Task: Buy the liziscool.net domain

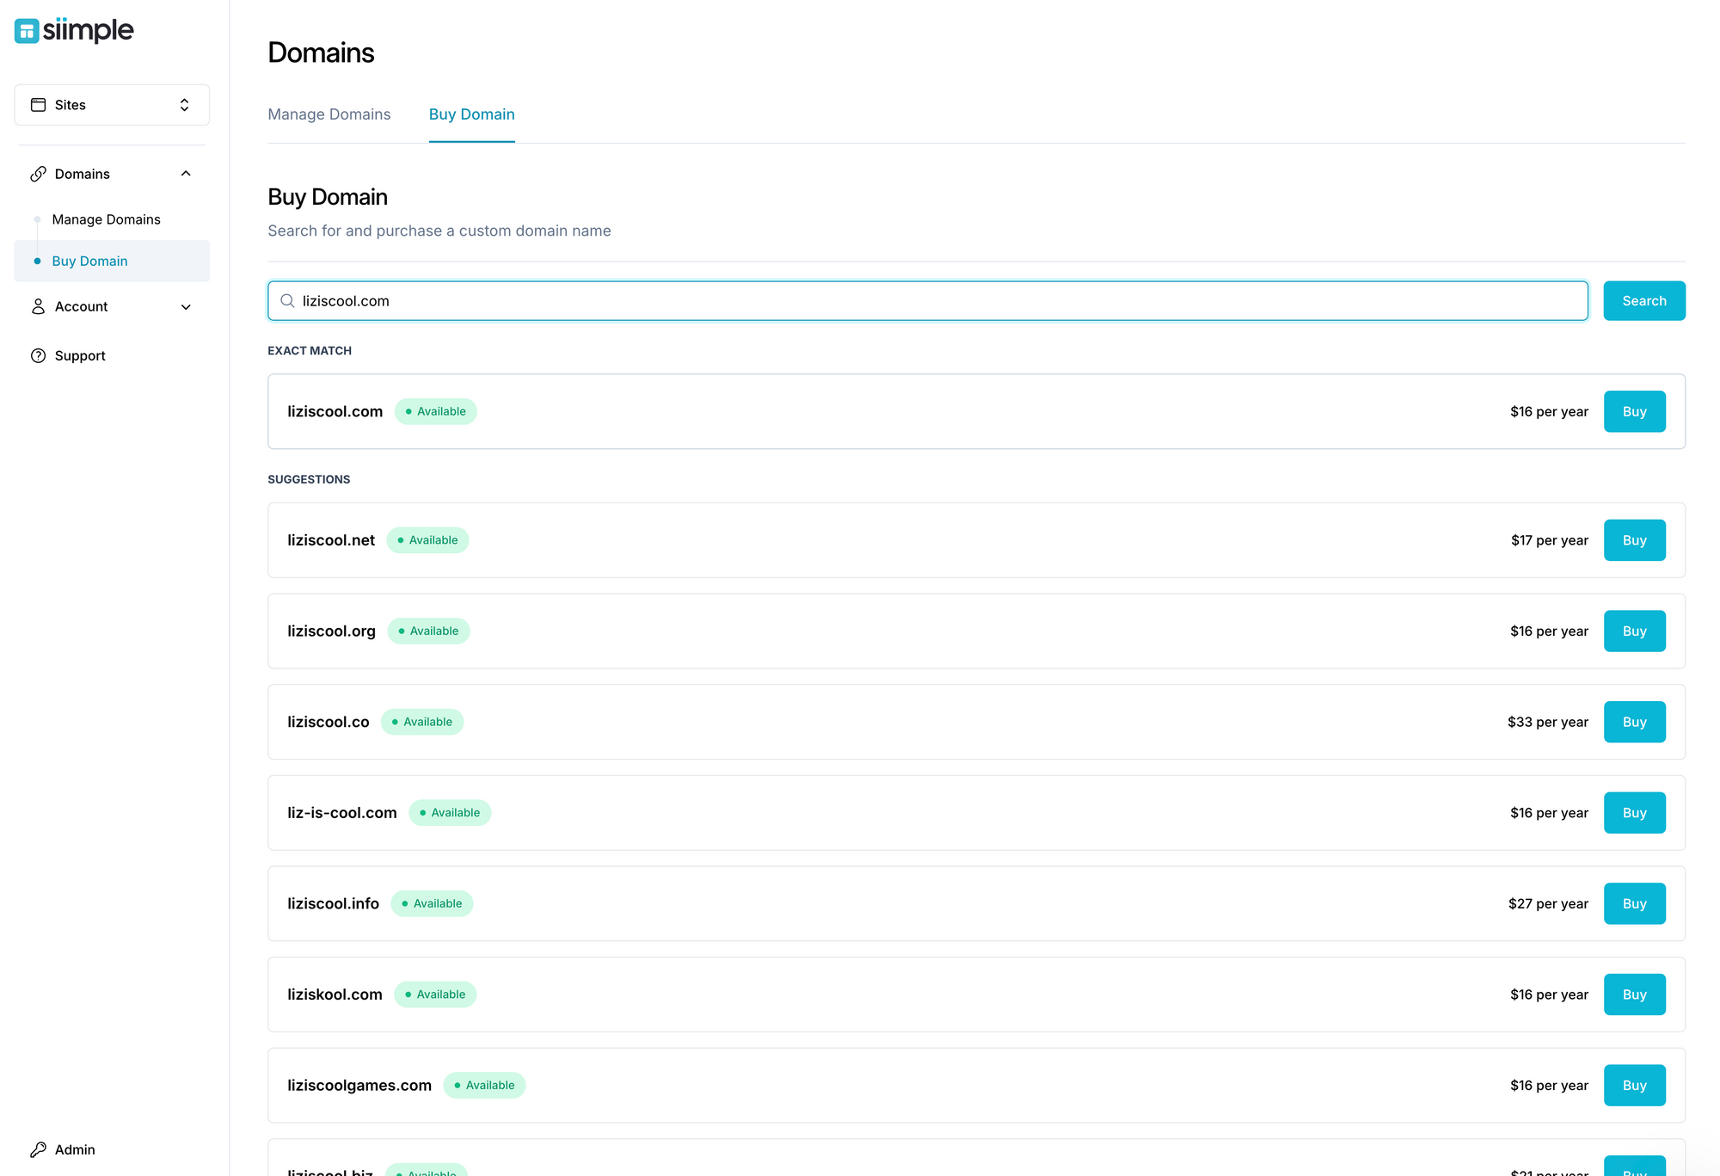Action: [1634, 540]
